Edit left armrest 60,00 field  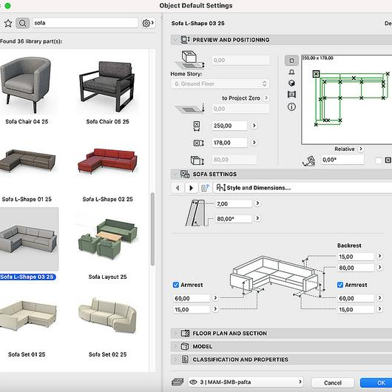point(192,298)
